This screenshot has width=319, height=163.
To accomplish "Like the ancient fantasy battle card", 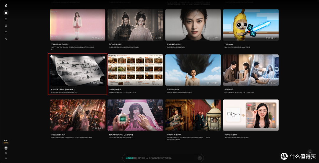I will [93, 128].
